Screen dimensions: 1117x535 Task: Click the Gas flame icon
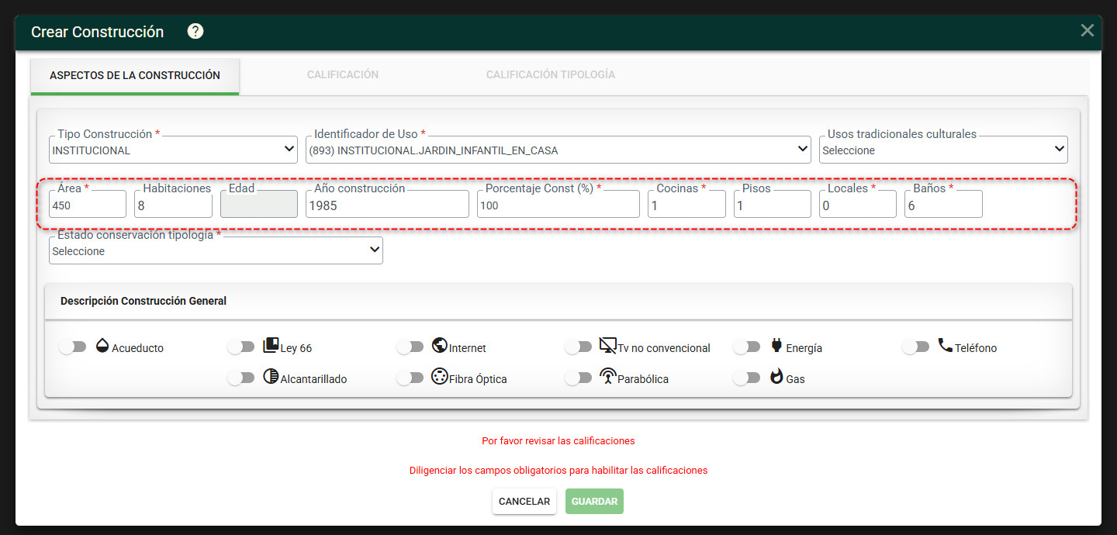(776, 378)
